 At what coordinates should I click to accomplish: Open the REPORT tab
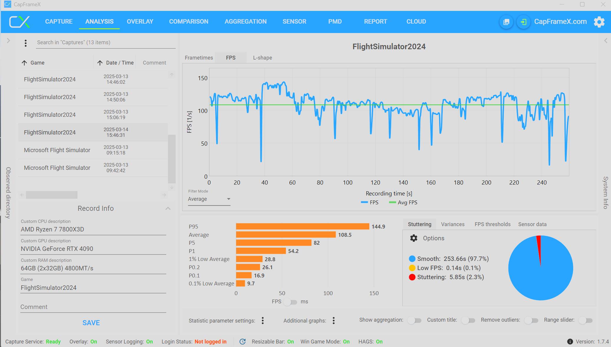coord(376,22)
